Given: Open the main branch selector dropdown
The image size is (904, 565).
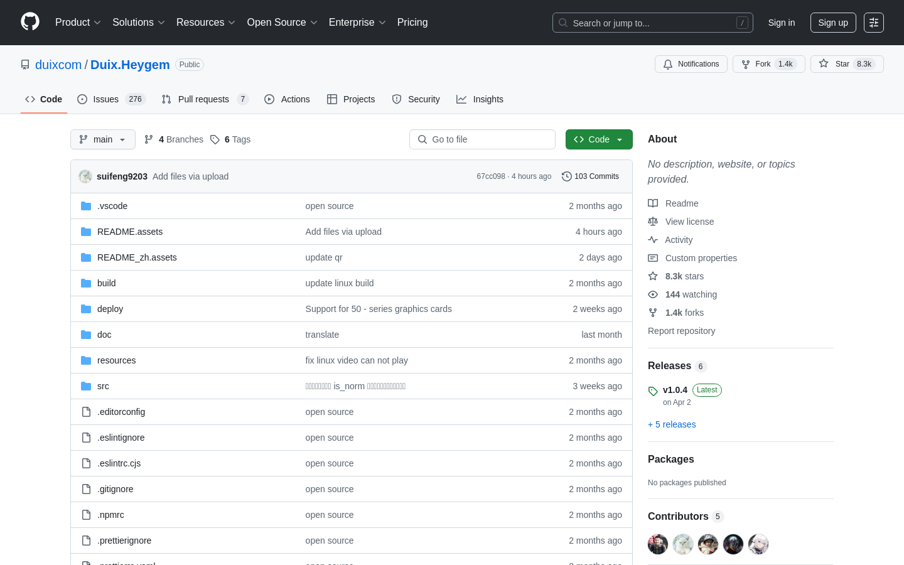Looking at the screenshot, I should tap(103, 139).
